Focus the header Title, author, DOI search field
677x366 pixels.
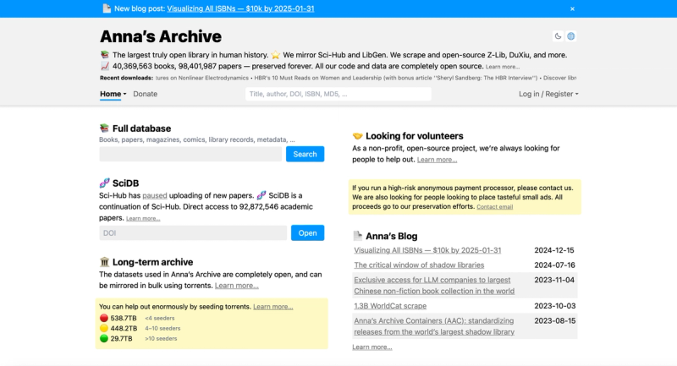338,94
